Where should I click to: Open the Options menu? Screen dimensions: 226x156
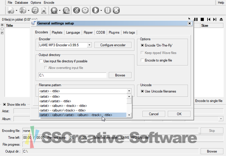point(36,3)
